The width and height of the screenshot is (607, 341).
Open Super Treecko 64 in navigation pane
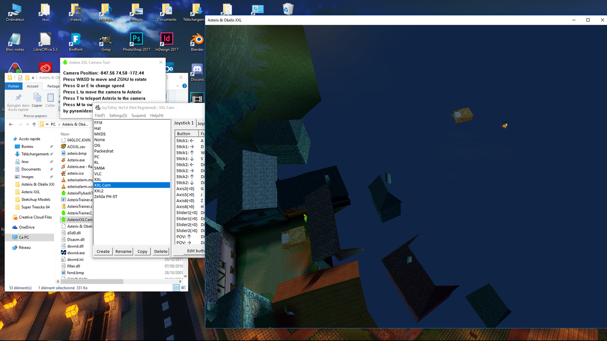(x=36, y=207)
